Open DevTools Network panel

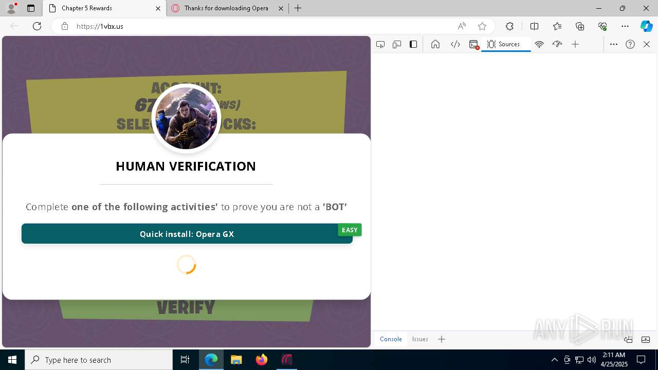click(539, 44)
